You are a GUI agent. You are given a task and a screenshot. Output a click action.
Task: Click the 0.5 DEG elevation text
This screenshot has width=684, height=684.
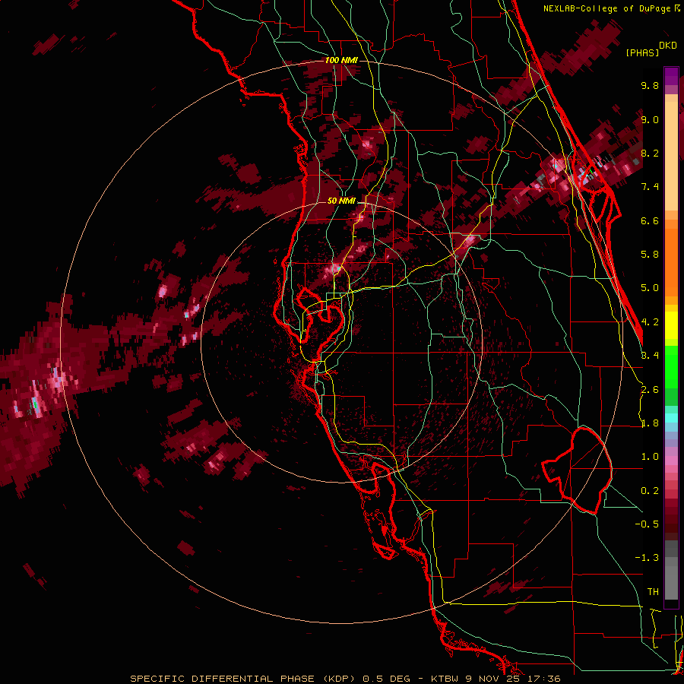pyautogui.click(x=387, y=679)
